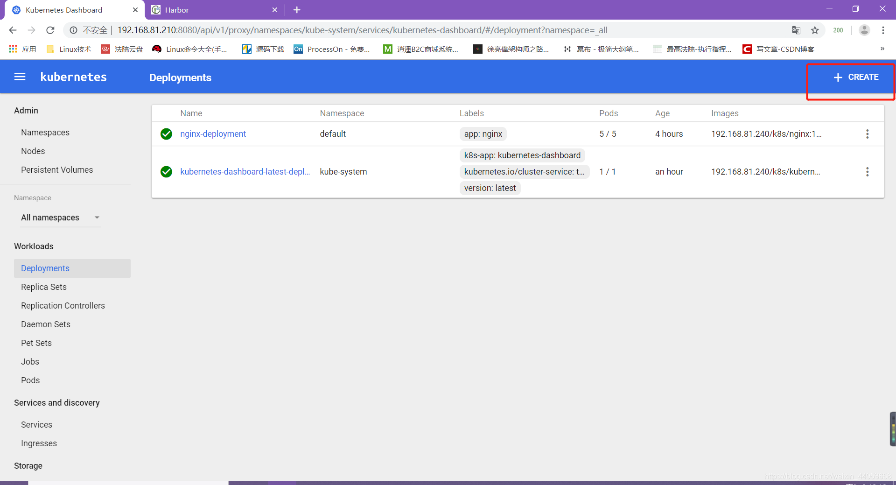Open the Chrome three-dot menu
896x485 pixels.
(x=883, y=30)
